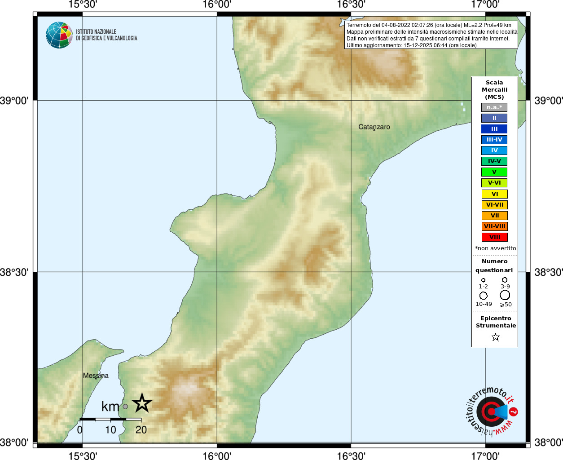Select the green V intensity swatch
Viewport: 563px width, 460px height.
(x=494, y=172)
